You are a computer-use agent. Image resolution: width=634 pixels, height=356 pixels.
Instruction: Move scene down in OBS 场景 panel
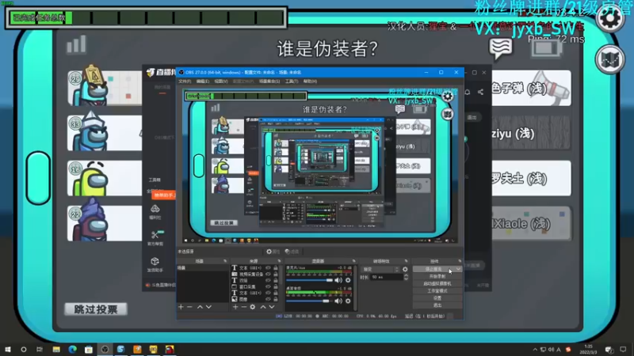click(208, 307)
